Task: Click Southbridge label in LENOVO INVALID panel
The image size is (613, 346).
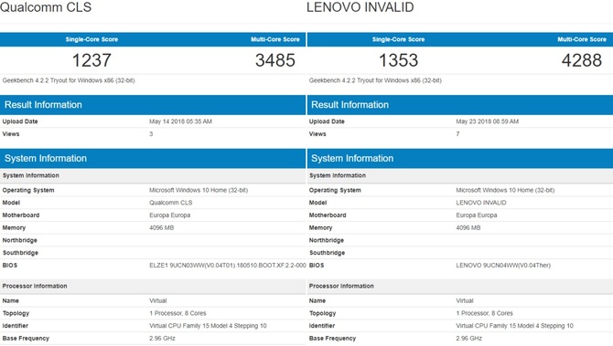Action: coord(327,253)
